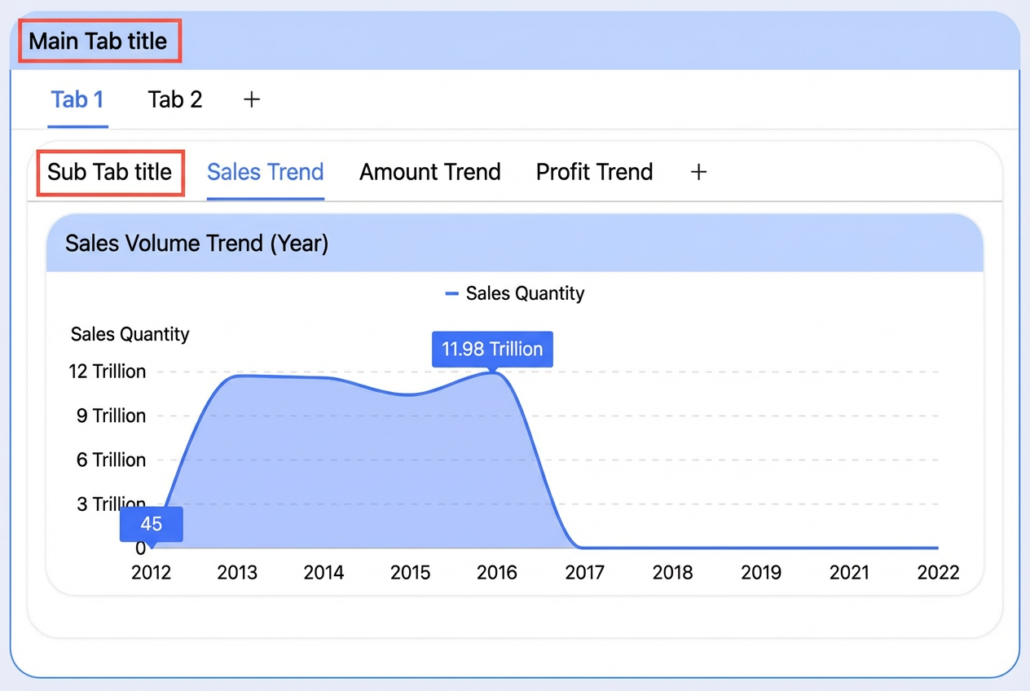Select the 2013 x-axis label
This screenshot has height=691, width=1030.
coord(237,572)
